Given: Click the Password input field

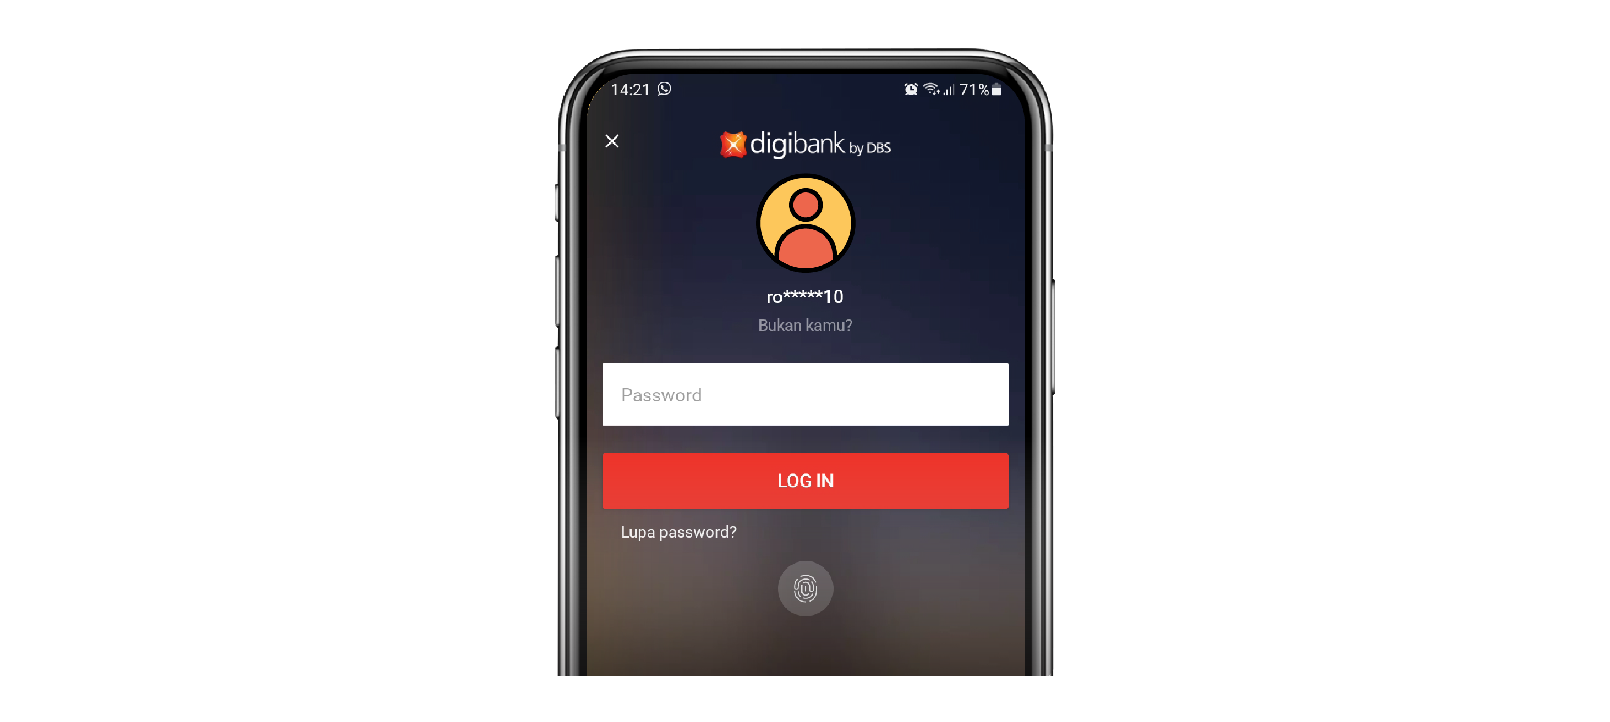Looking at the screenshot, I should [805, 395].
